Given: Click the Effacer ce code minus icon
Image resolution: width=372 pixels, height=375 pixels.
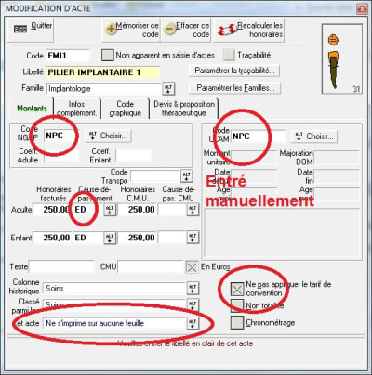Looking at the screenshot, I should tap(170, 29).
